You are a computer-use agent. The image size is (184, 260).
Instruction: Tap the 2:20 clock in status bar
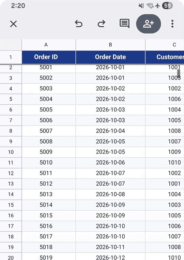[x=18, y=6]
